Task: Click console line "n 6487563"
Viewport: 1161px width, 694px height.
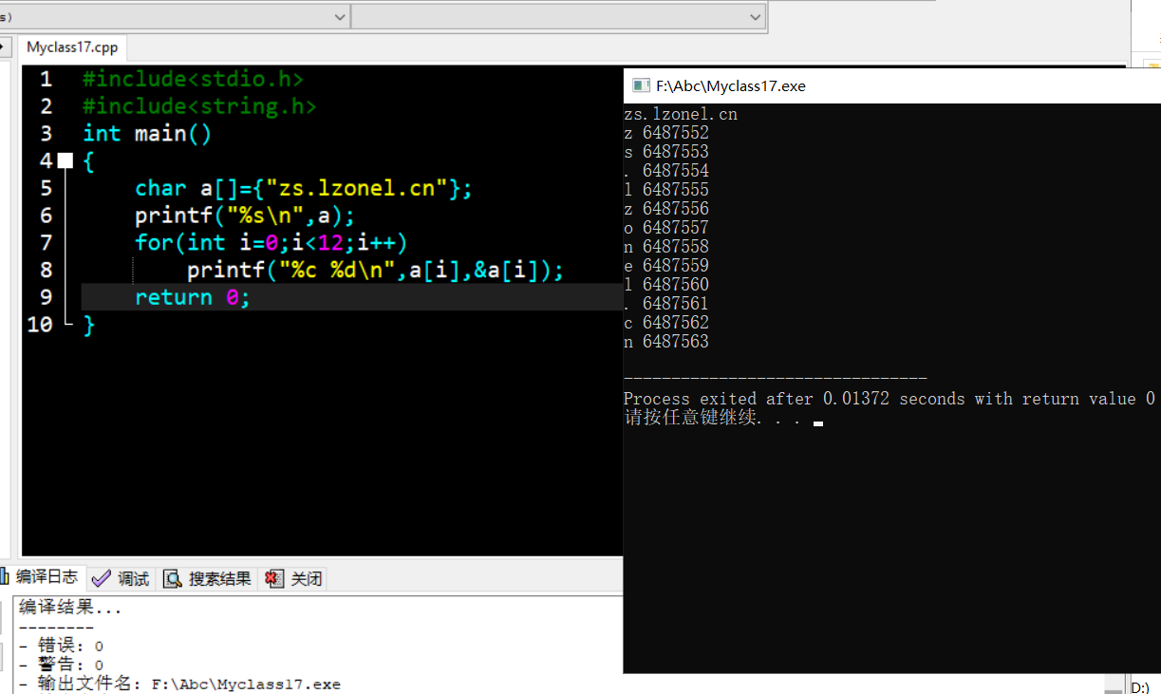Action: [x=666, y=342]
